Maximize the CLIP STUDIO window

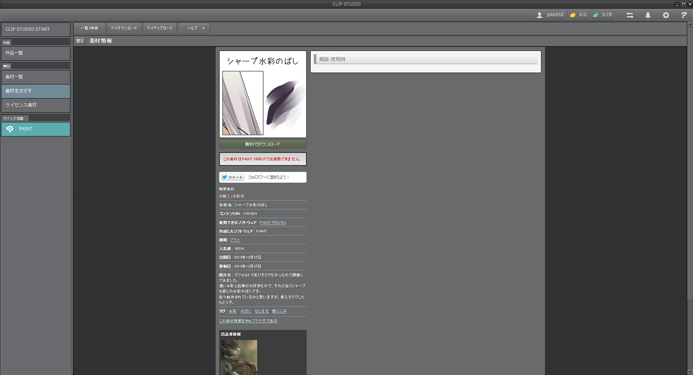click(684, 4)
